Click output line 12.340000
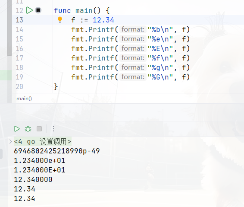This screenshot has height=207, width=244. pyautogui.click(x=33, y=179)
